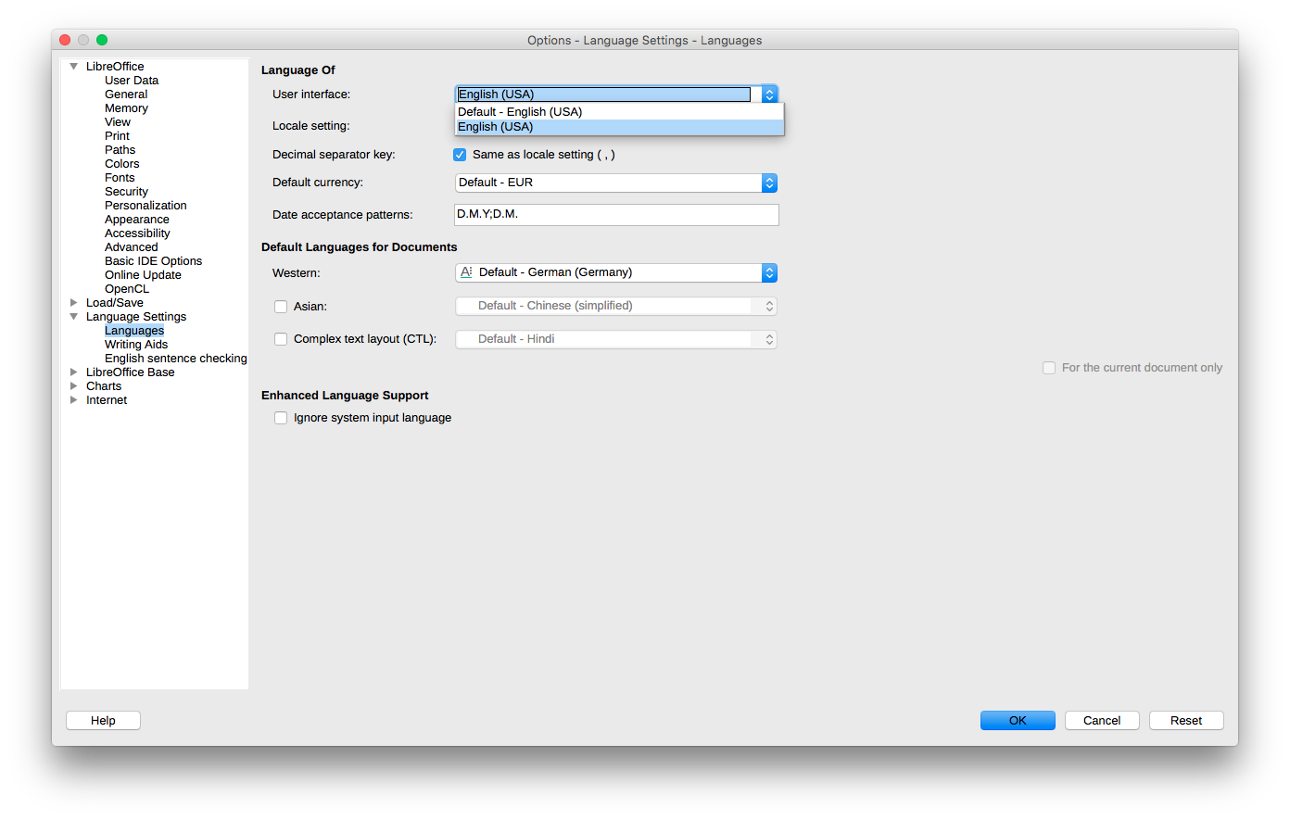Open Basic IDE Options page
Viewport: 1290px width, 820px height.
(x=153, y=261)
